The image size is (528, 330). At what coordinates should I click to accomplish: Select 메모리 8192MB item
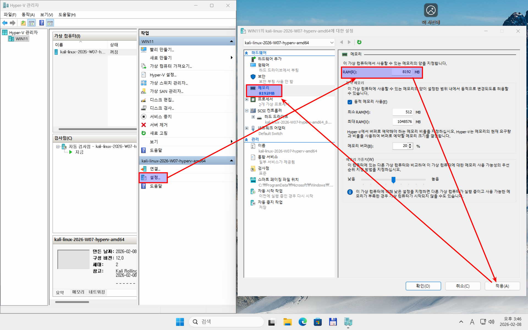click(266, 90)
